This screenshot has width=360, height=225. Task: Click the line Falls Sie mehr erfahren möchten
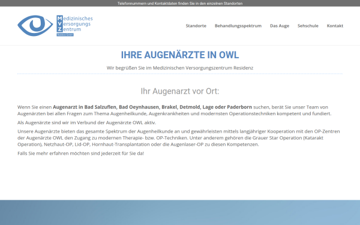(x=80, y=154)
